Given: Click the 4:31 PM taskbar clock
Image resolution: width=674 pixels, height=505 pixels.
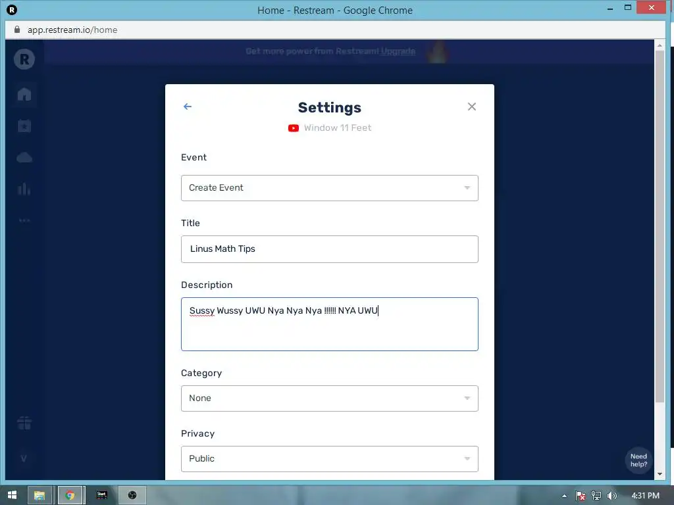Looking at the screenshot, I should (x=645, y=496).
